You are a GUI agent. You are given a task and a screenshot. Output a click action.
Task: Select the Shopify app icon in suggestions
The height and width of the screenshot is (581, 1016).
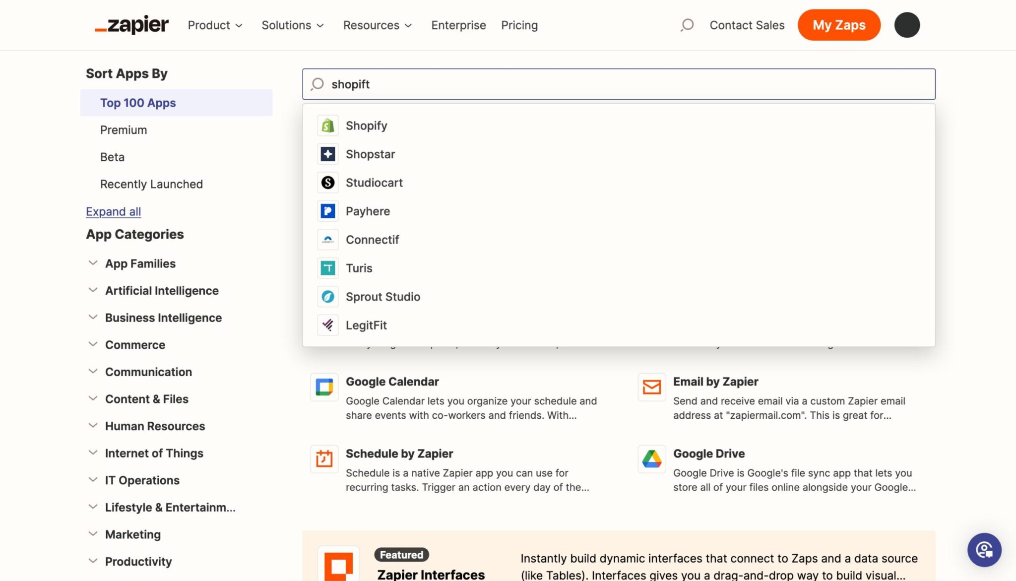point(327,126)
